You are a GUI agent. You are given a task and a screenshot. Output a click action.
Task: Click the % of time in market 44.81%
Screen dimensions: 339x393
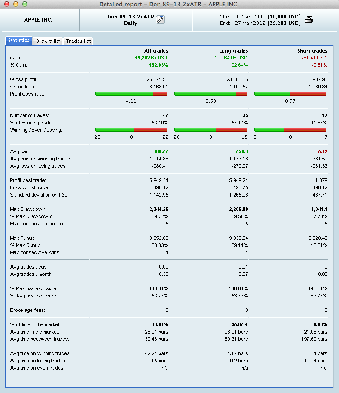tap(160, 324)
